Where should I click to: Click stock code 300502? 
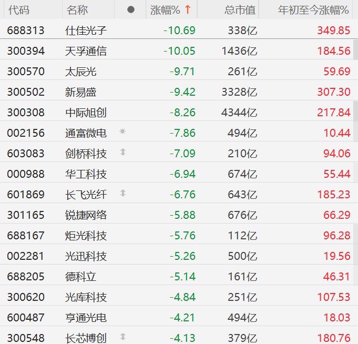coord(26,92)
